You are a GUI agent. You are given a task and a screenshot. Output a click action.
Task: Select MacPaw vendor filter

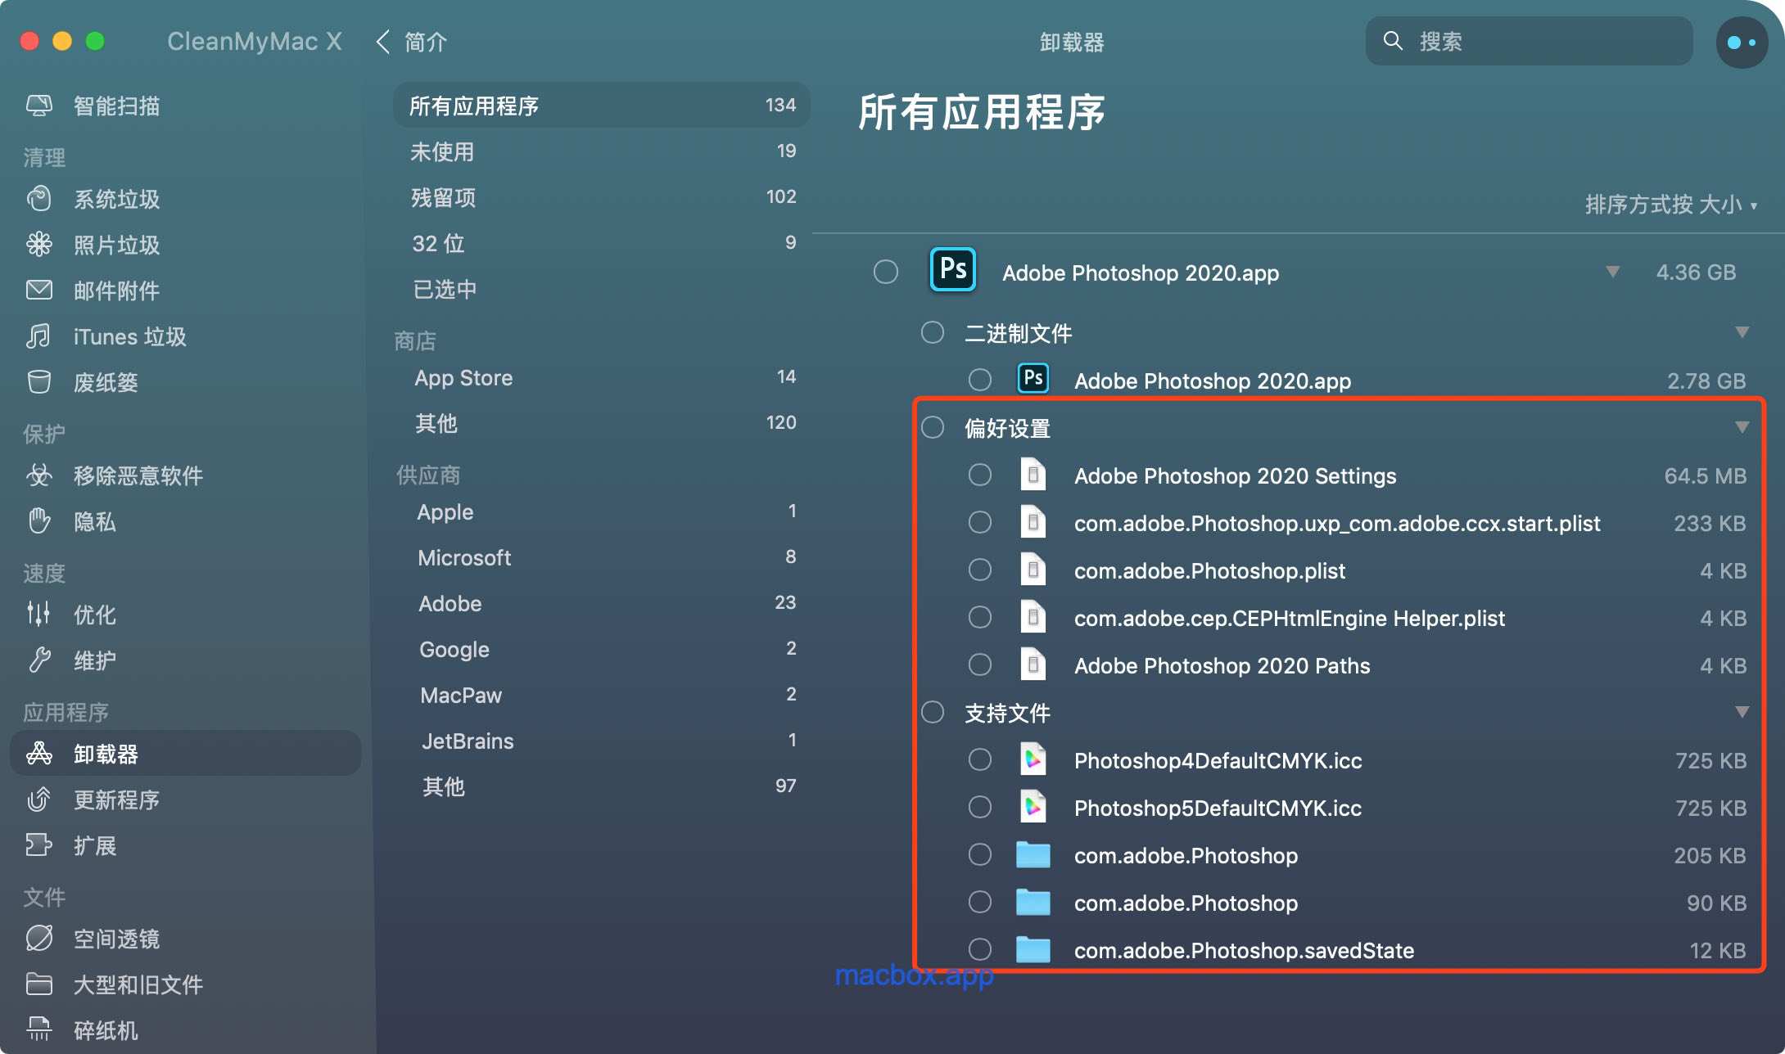pyautogui.click(x=601, y=695)
